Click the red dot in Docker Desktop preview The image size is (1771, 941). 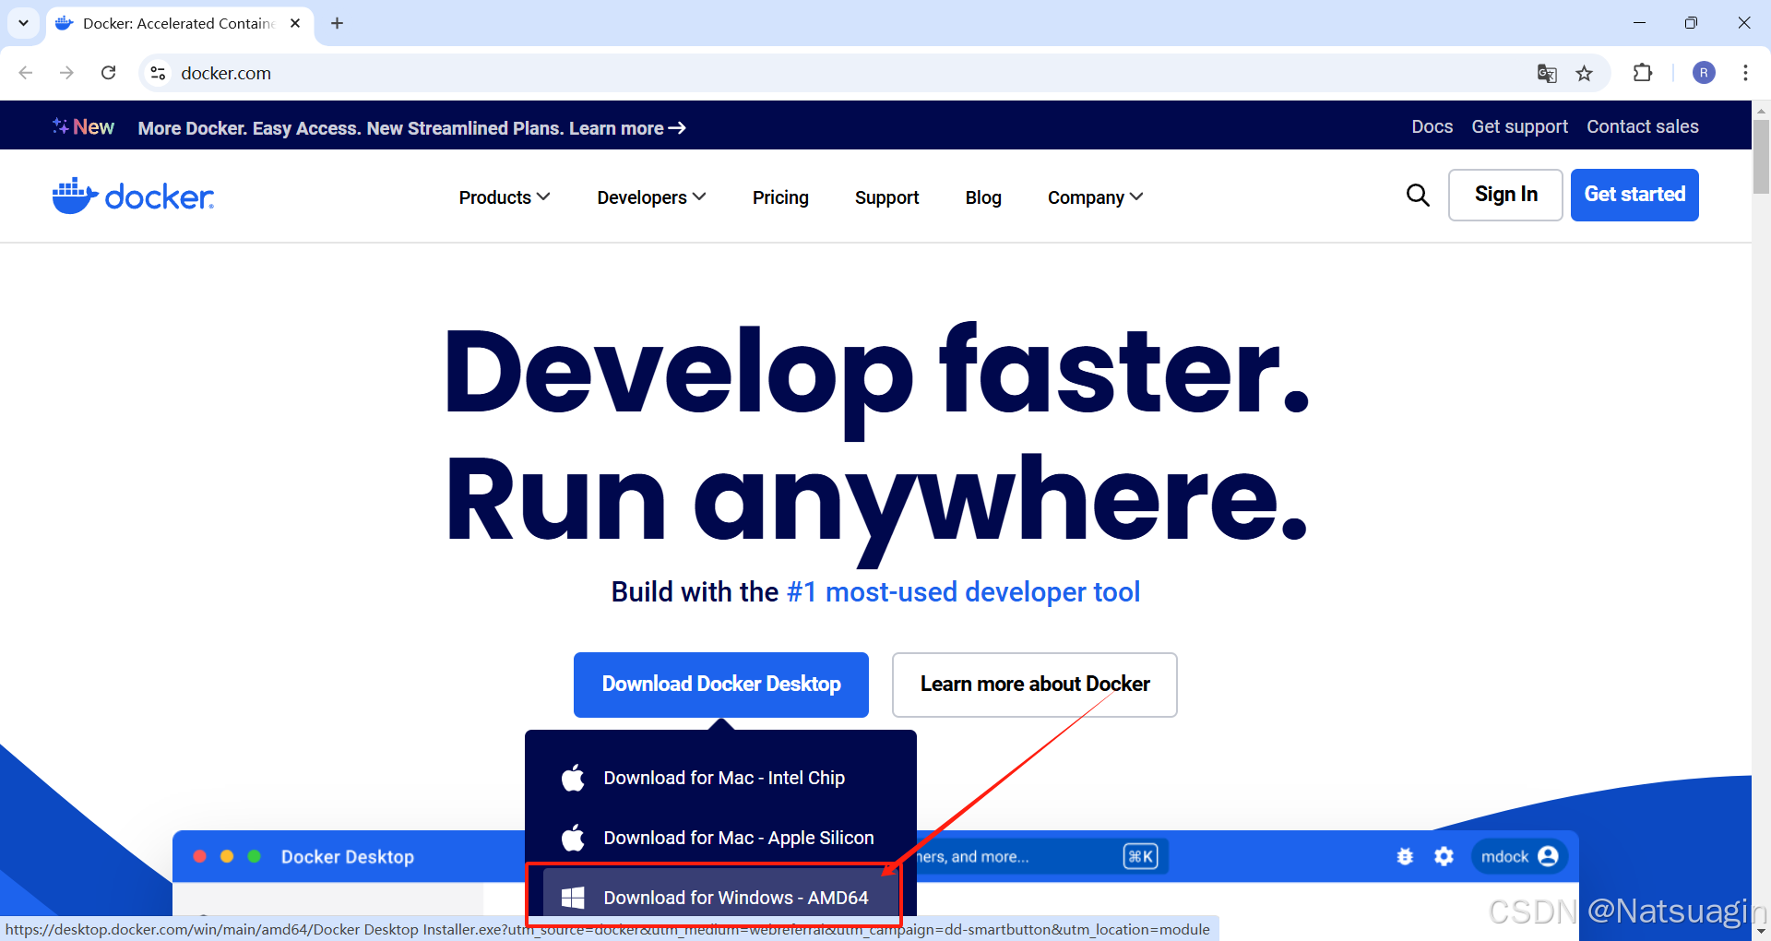[x=199, y=856]
